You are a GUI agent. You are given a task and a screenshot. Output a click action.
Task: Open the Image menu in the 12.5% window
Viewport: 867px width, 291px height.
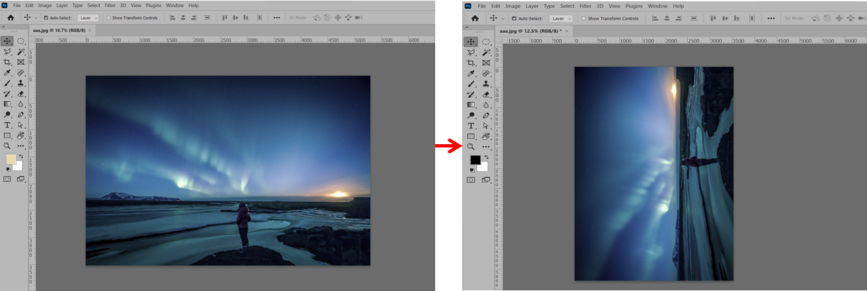[x=513, y=6]
